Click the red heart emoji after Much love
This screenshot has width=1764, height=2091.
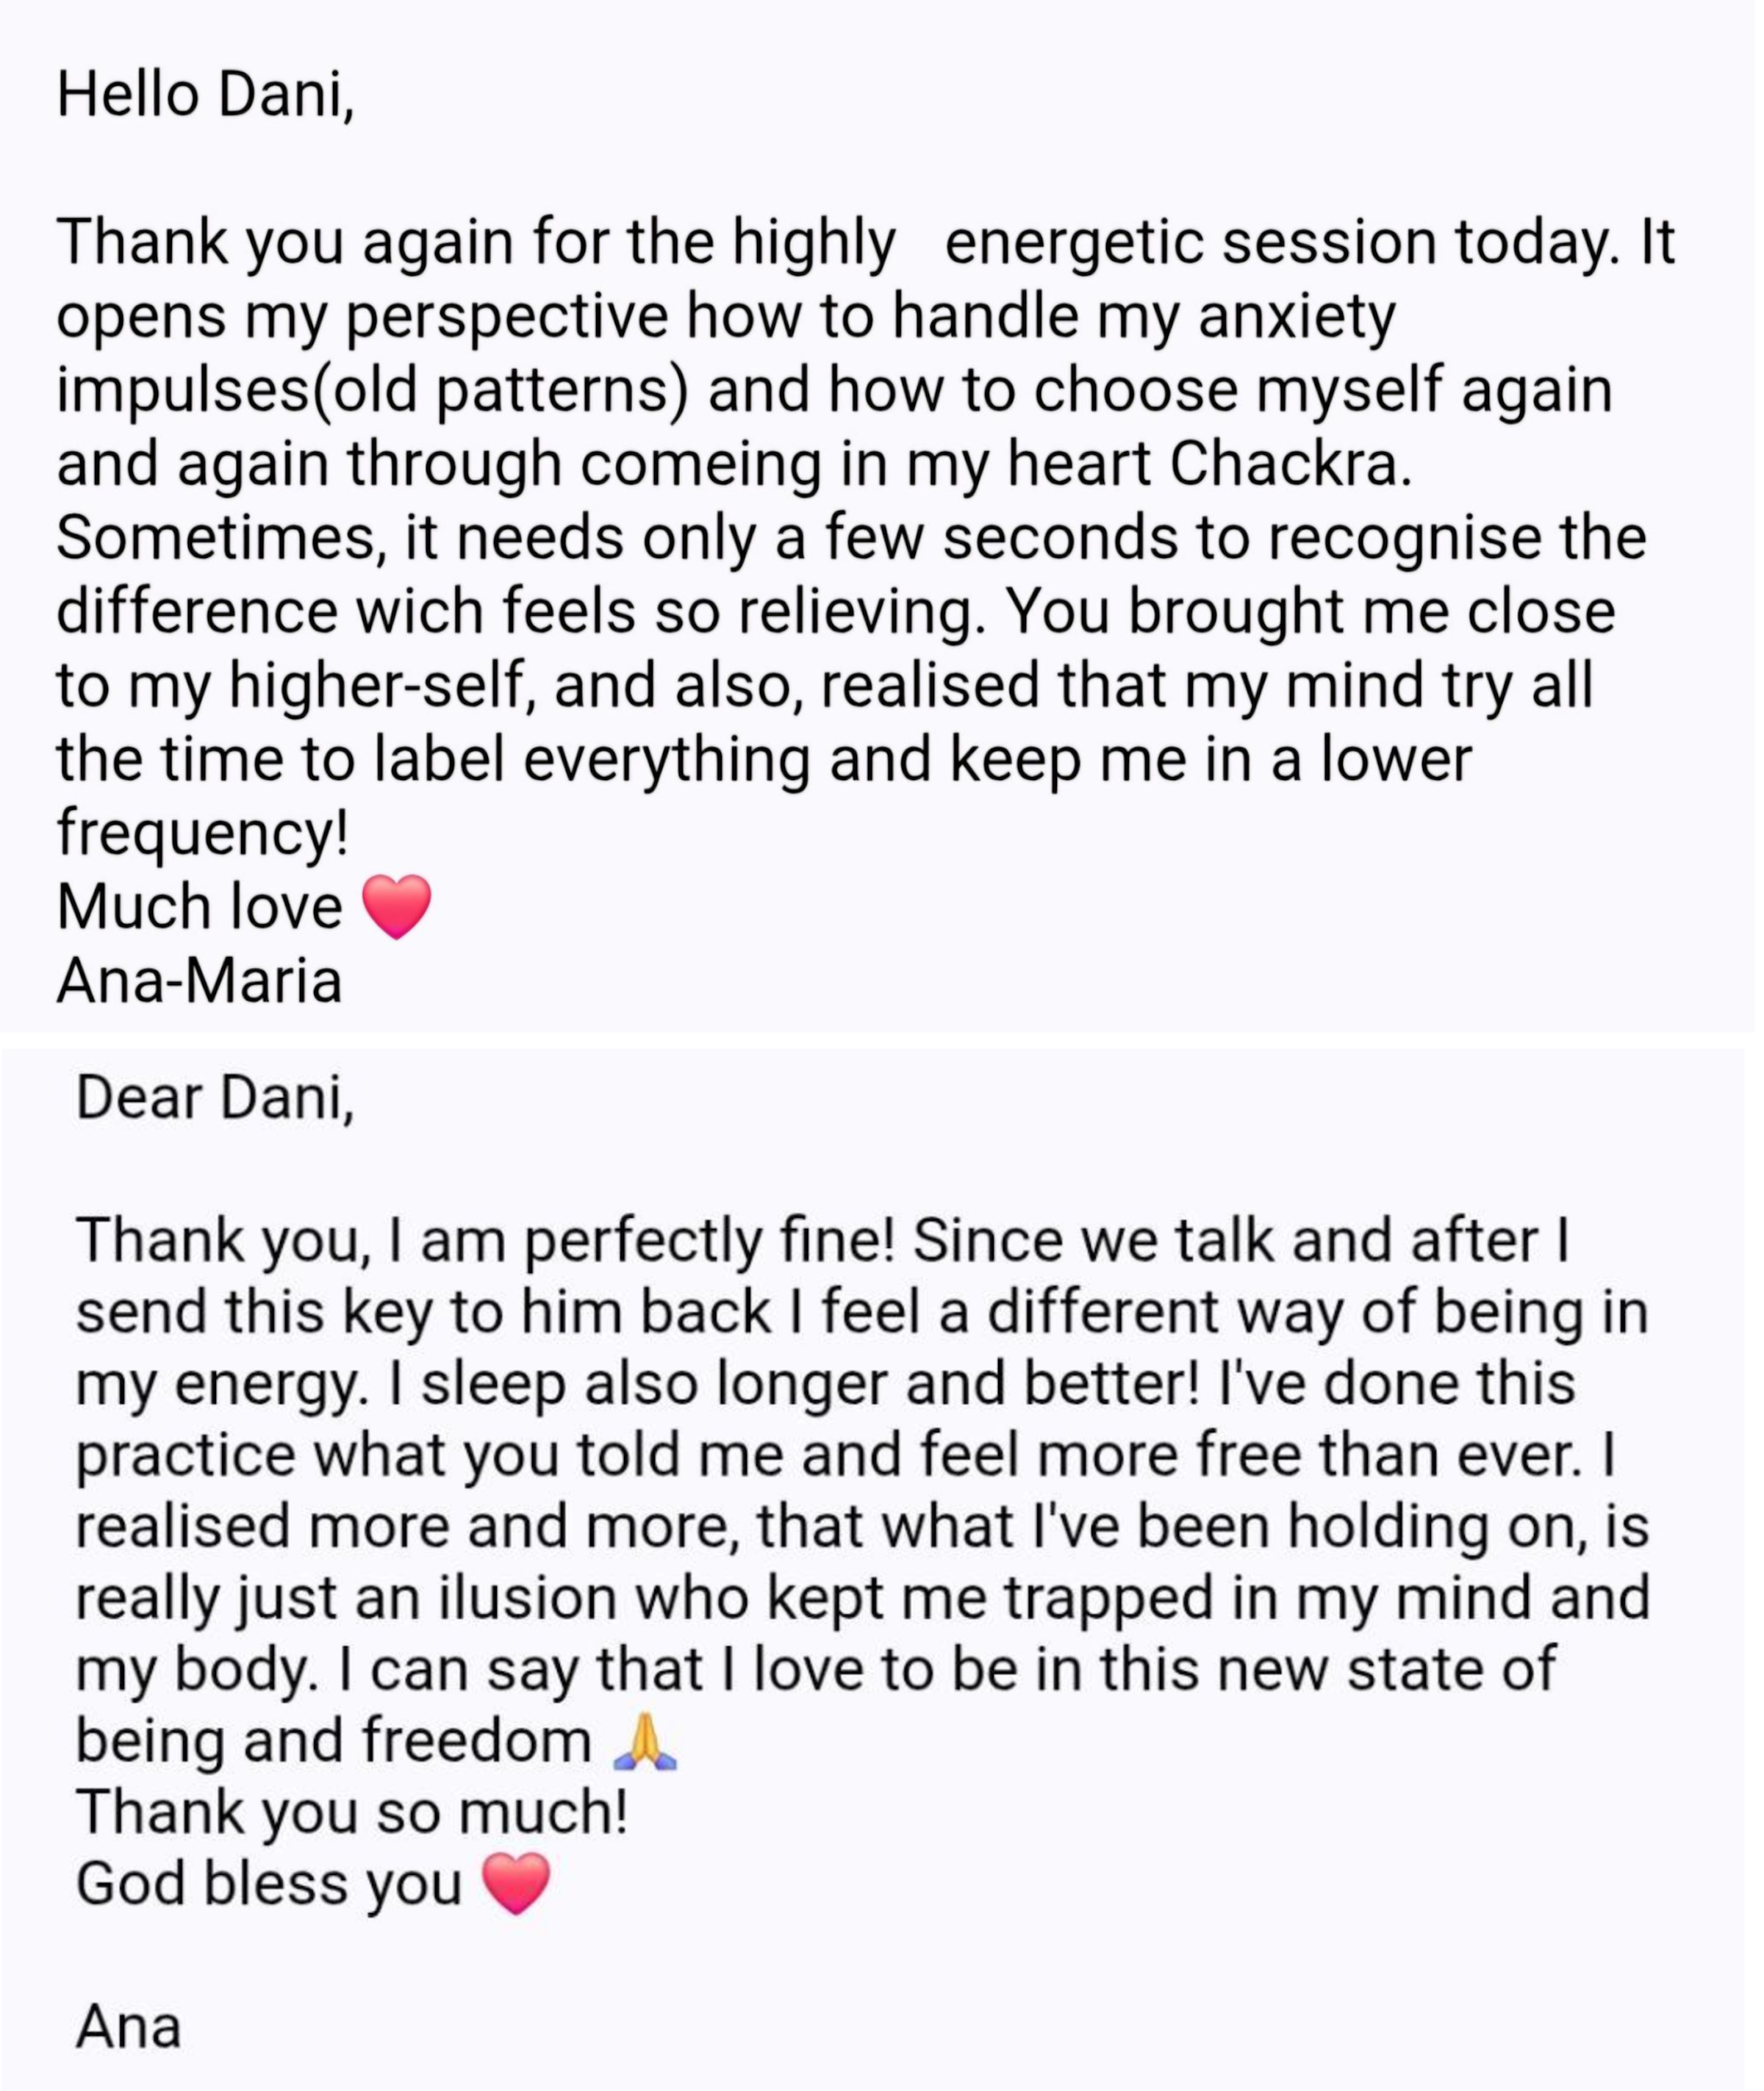pyautogui.click(x=396, y=906)
